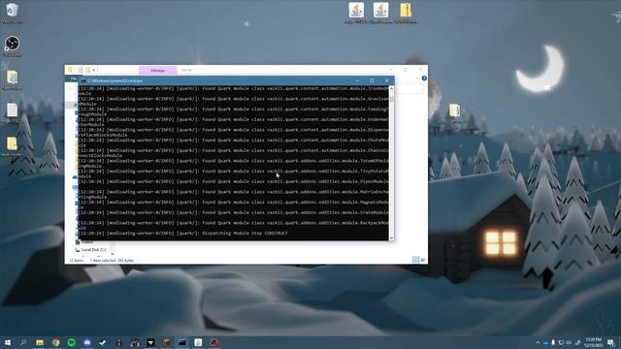Click the system tray volume icon
621x349 pixels.
(x=569, y=342)
